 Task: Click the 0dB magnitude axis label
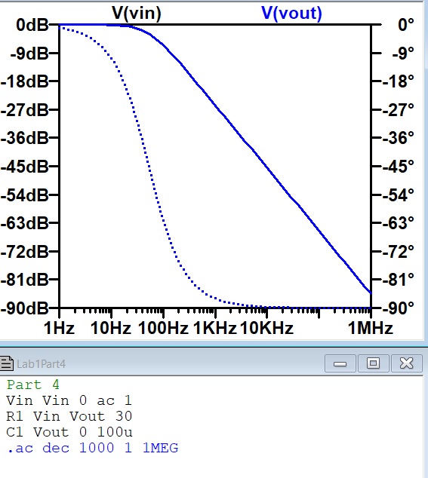pyautogui.click(x=32, y=25)
